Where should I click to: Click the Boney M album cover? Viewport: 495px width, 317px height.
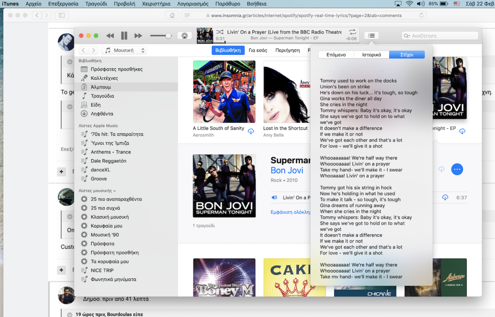pos(224,277)
